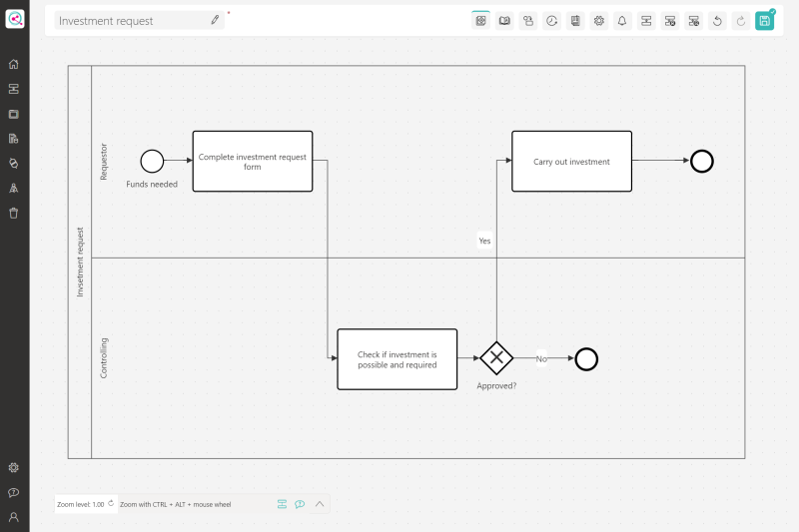The width and height of the screenshot is (799, 532).
Task: Click the No flow label
Action: point(541,359)
